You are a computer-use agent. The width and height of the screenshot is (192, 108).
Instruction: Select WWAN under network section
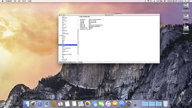pyautogui.click(x=64, y=37)
